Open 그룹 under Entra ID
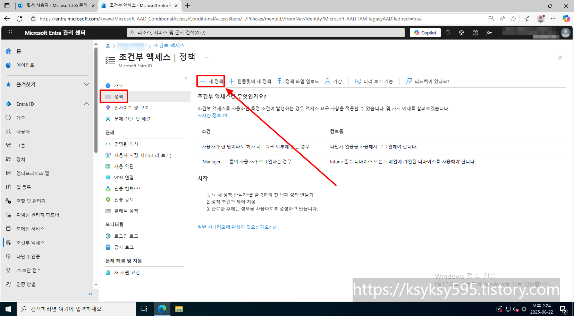This screenshot has width=574, height=316. coord(20,145)
